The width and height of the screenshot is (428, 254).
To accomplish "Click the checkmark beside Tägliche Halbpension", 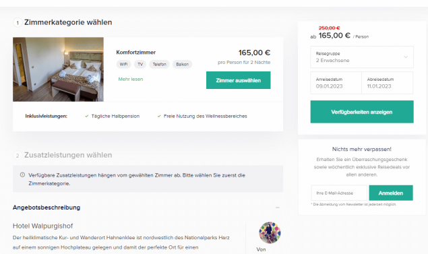I will click(x=86, y=117).
